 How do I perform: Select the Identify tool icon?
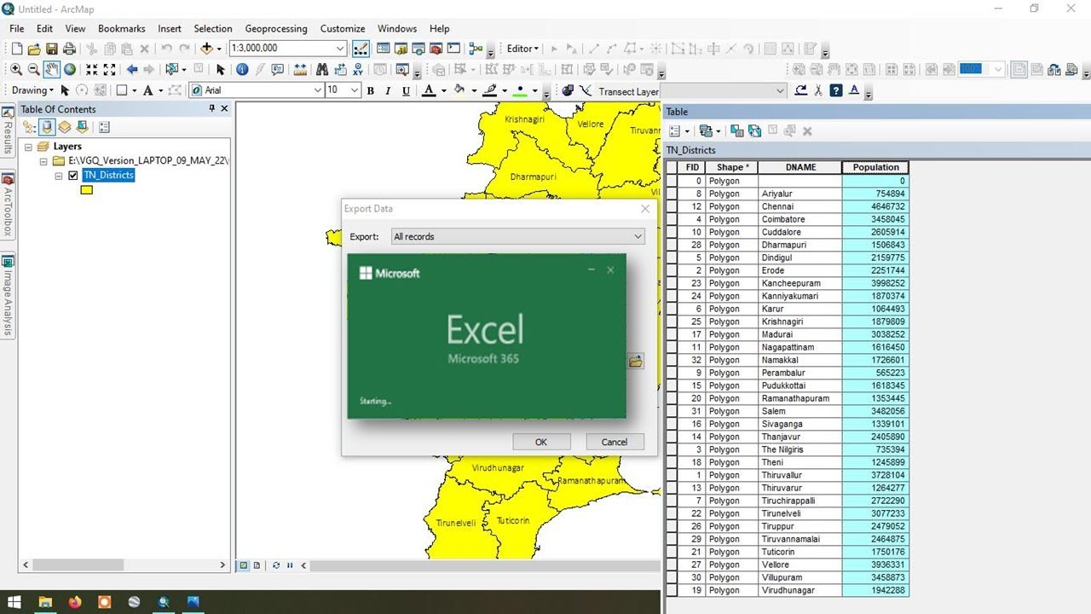pos(242,69)
